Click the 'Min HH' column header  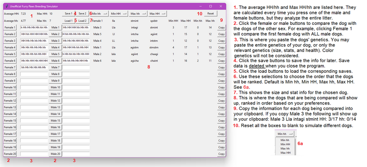click(173, 21)
